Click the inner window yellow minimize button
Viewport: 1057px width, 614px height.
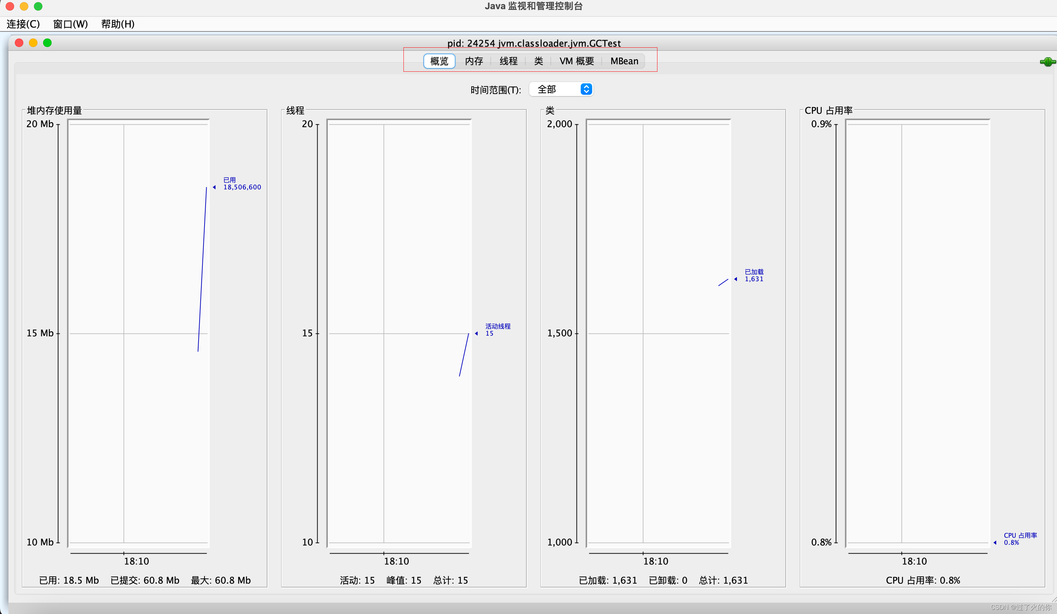[33, 43]
